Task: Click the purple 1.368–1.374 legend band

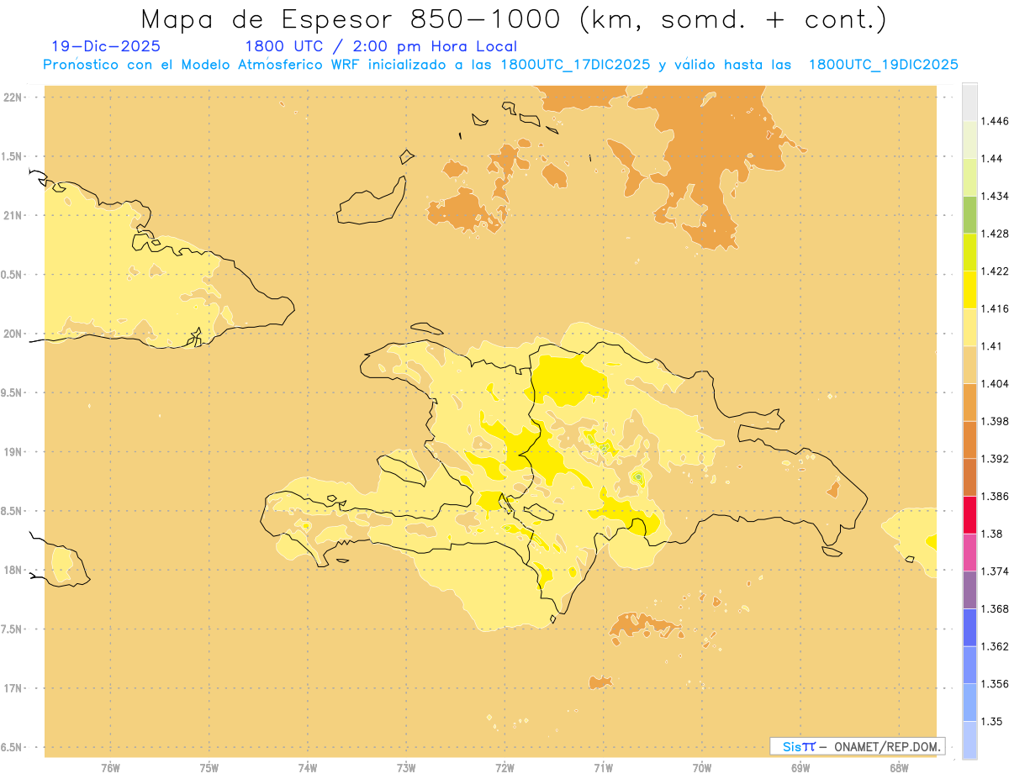Action: (x=969, y=590)
